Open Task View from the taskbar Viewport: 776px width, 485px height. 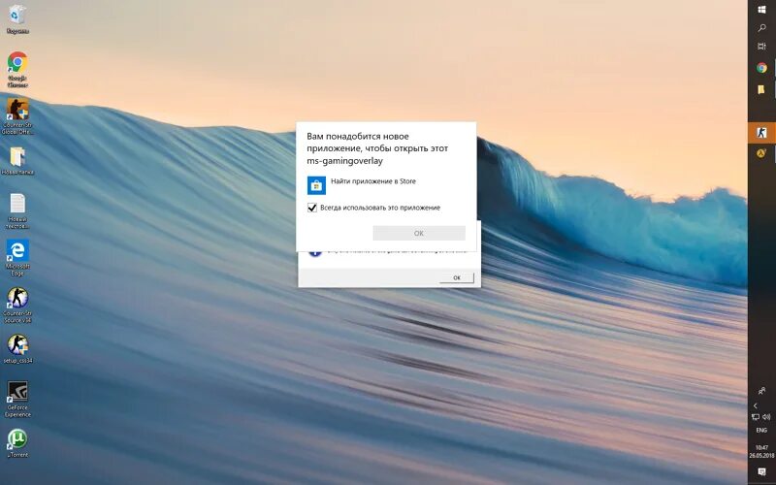(x=761, y=47)
